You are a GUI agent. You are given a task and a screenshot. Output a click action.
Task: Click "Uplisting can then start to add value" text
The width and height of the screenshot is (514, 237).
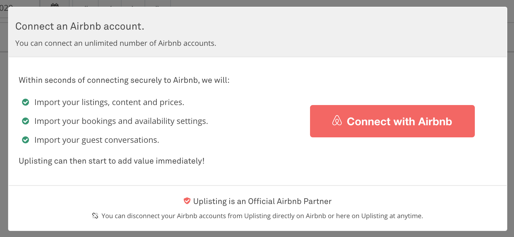111,161
